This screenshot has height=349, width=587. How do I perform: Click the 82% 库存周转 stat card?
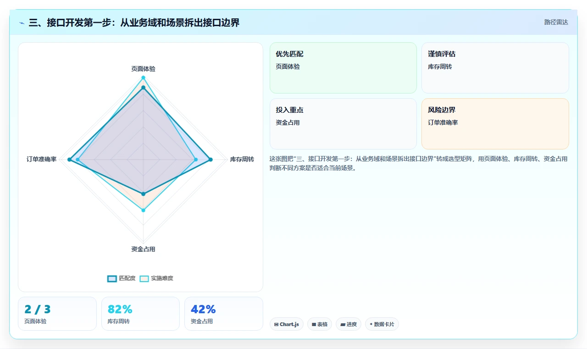(x=140, y=314)
